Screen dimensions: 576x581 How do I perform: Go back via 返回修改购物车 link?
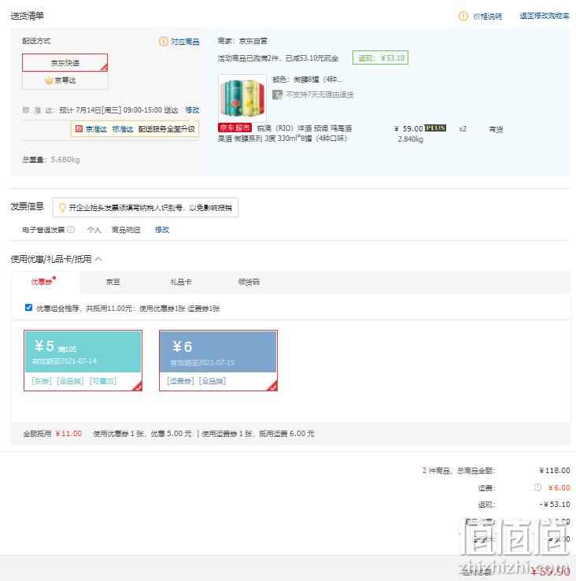click(545, 16)
